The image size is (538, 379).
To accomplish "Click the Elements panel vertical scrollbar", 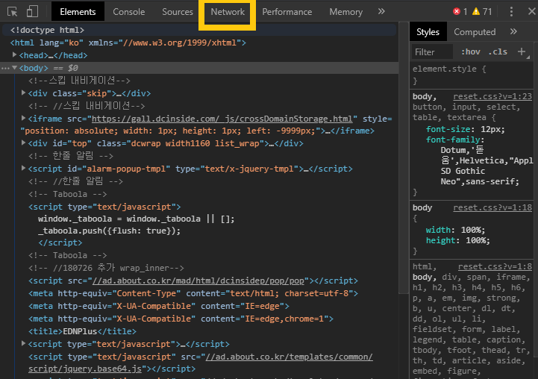I will 404,157.
